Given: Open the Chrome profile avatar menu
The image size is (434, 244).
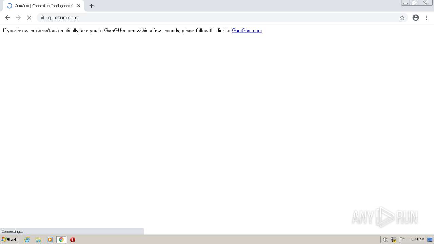Looking at the screenshot, I should pyautogui.click(x=416, y=18).
